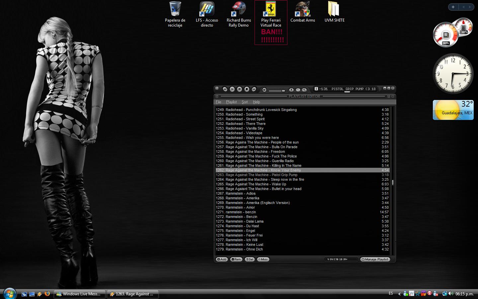Select track 1279 Rammstein - Ohne Dich

[x=302, y=249]
